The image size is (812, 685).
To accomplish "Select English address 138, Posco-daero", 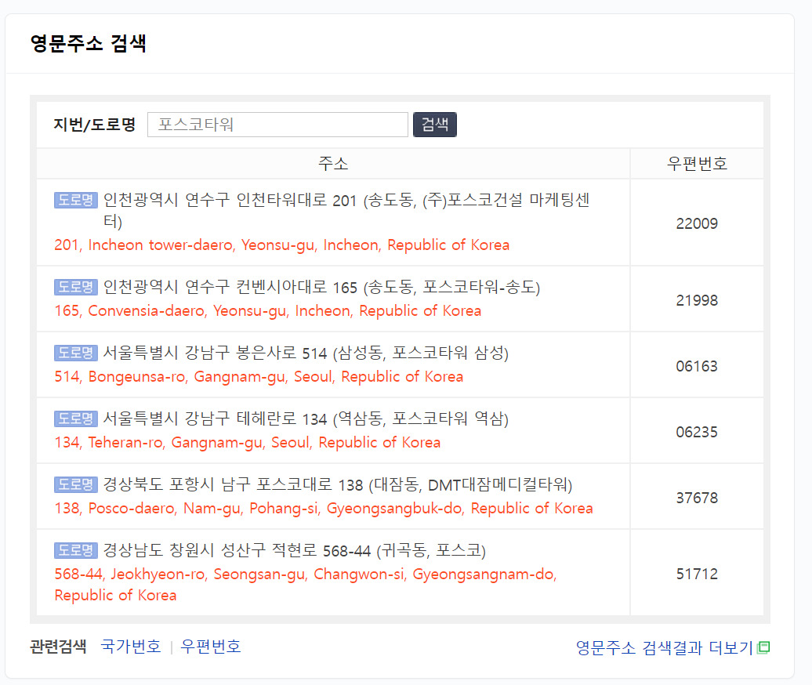I will (x=324, y=509).
